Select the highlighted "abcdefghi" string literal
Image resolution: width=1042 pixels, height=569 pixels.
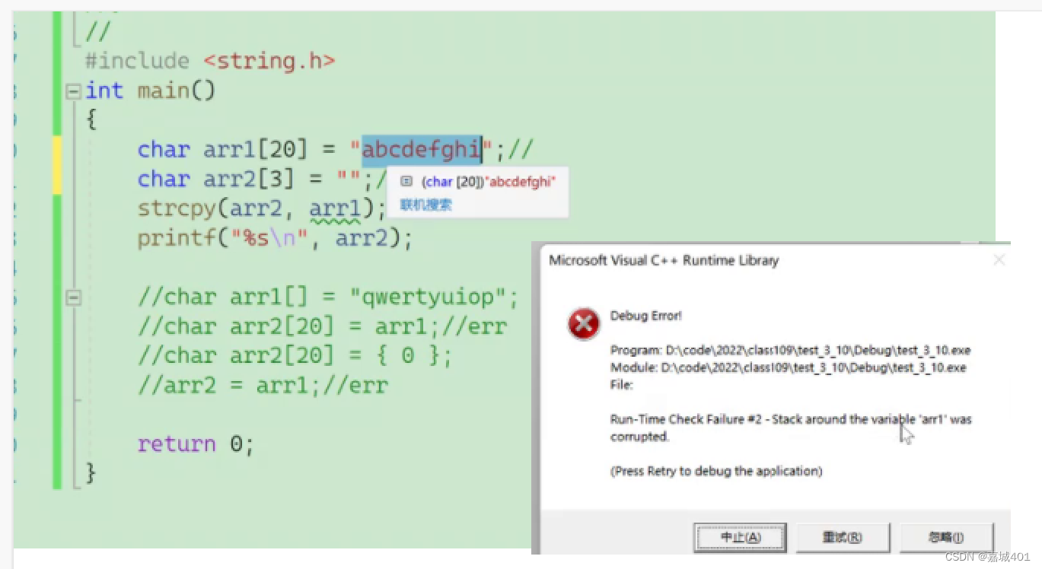click(x=422, y=150)
